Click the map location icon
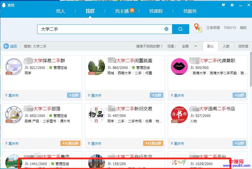 click(198, 28)
